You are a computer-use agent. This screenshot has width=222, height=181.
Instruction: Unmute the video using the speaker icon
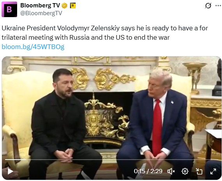tap(171, 171)
